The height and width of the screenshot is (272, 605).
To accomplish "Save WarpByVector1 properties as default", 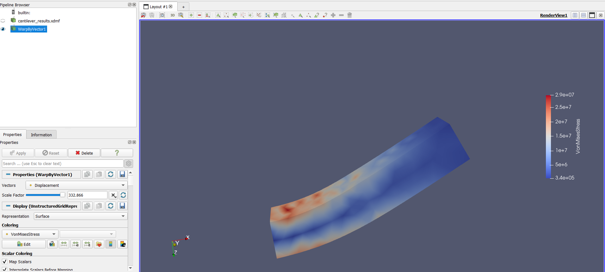I will pyautogui.click(x=122, y=174).
